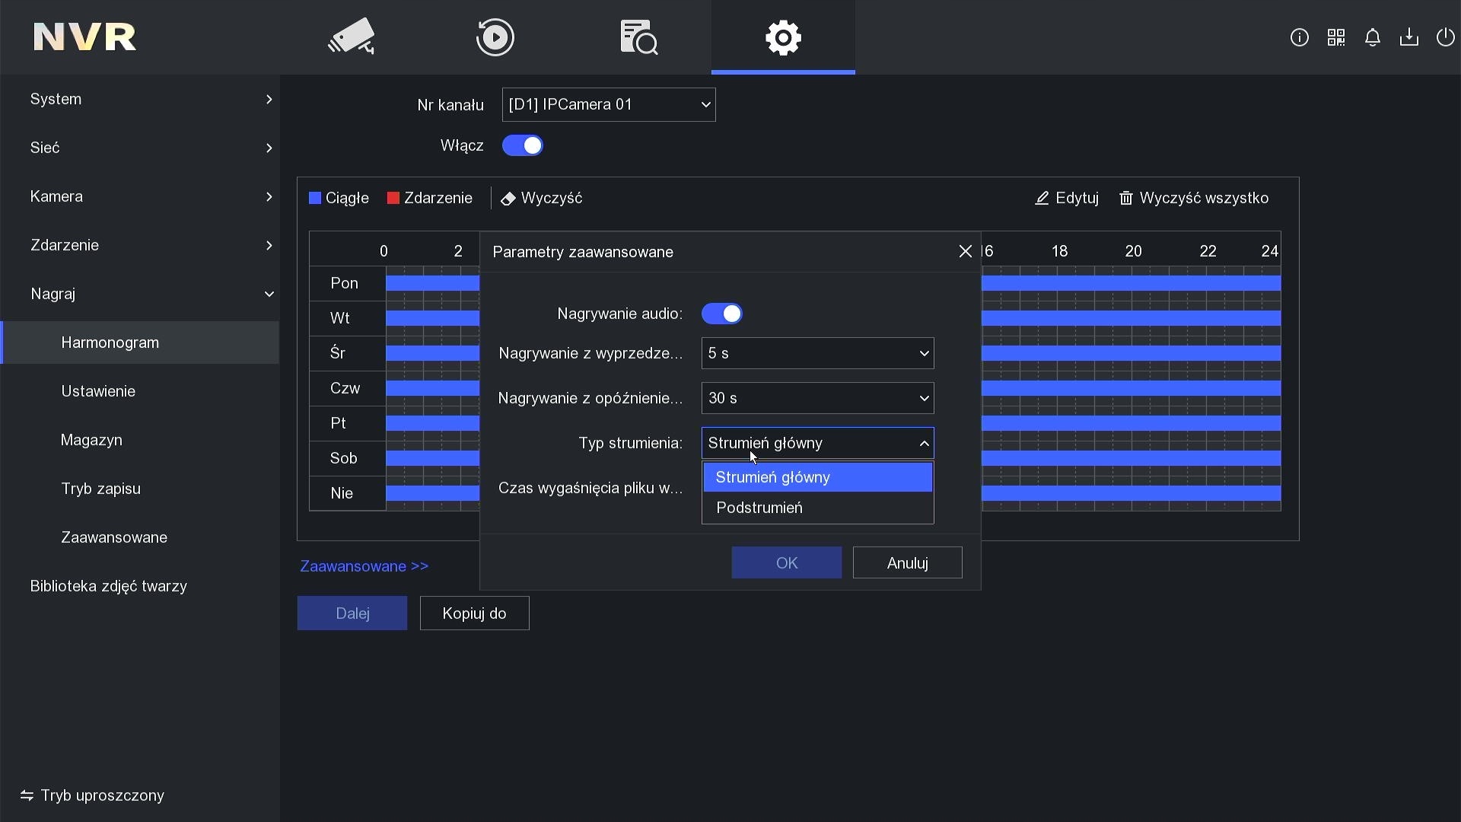Open the file search icon
1461x822 pixels.
click(638, 37)
